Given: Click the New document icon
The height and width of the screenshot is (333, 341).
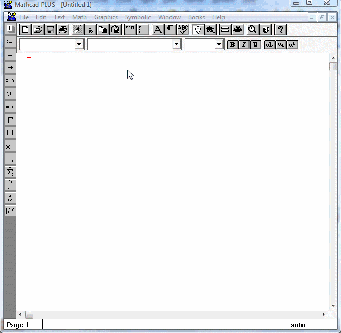Looking at the screenshot, I should click(25, 30).
